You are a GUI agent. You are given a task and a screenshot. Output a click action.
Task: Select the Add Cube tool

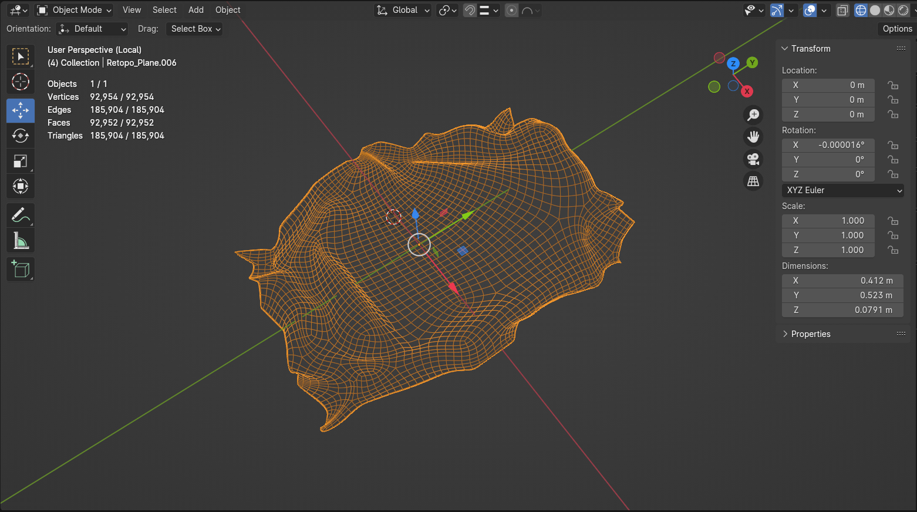tap(21, 269)
